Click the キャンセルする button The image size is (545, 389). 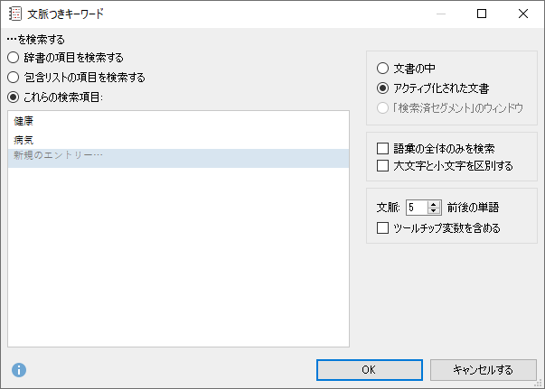484,370
